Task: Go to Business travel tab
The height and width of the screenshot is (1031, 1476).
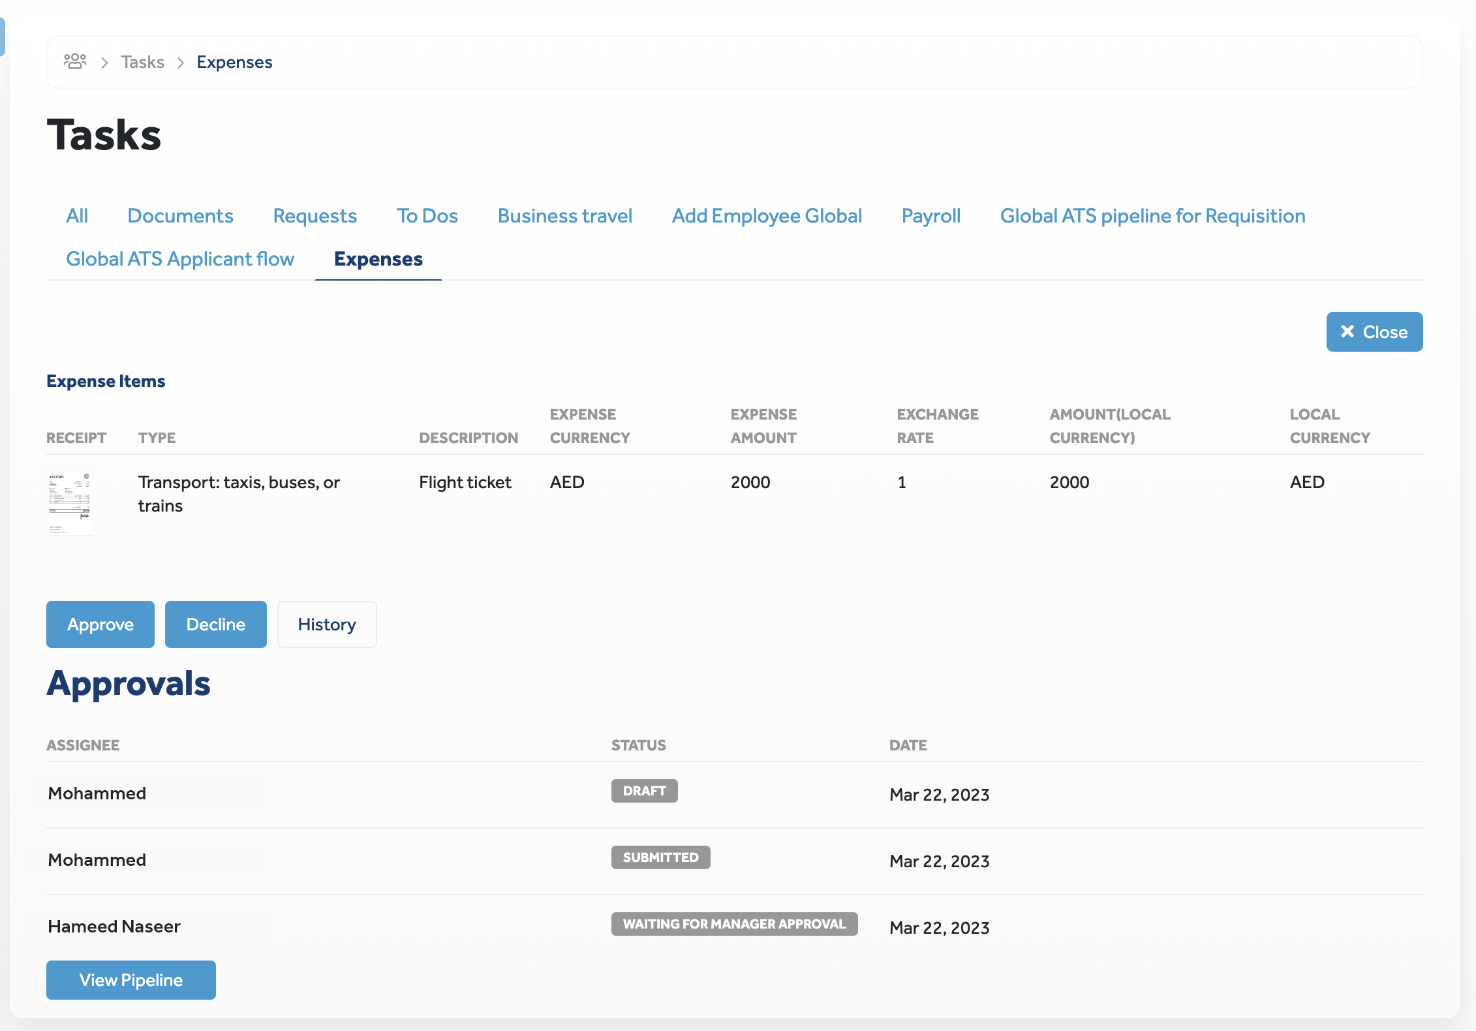Action: [564, 216]
